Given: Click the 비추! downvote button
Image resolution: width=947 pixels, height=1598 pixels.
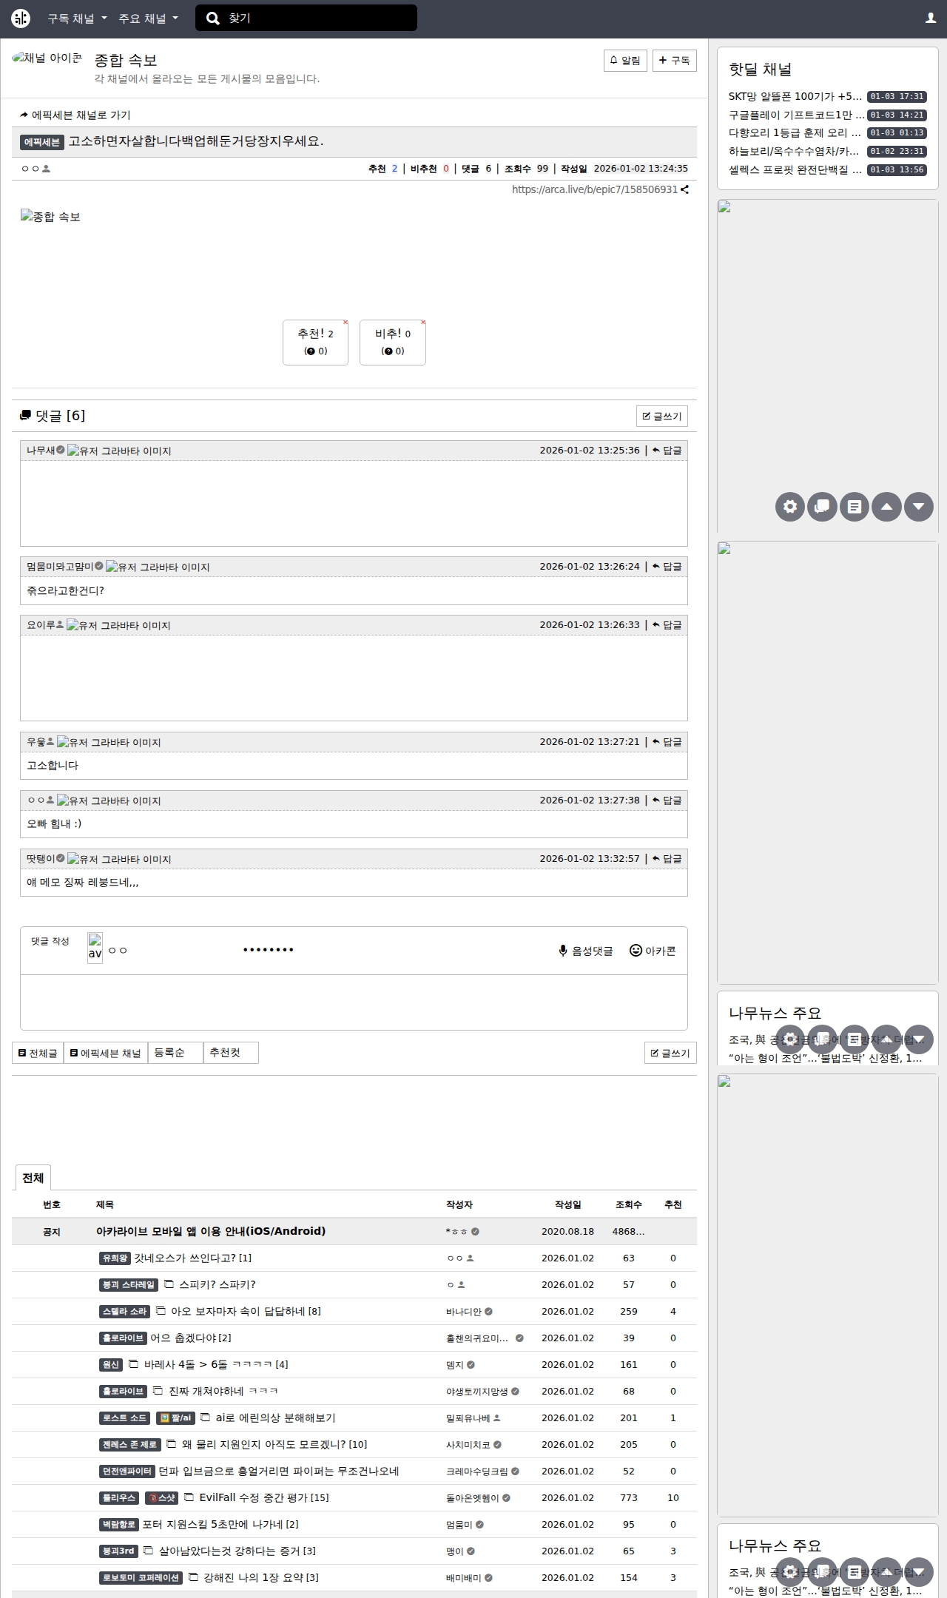Looking at the screenshot, I should click(393, 342).
